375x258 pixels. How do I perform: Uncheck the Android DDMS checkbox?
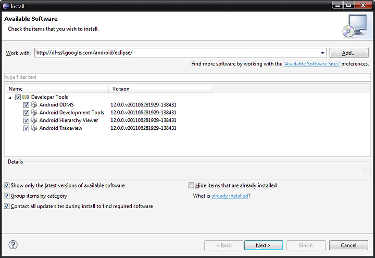[x=26, y=105]
